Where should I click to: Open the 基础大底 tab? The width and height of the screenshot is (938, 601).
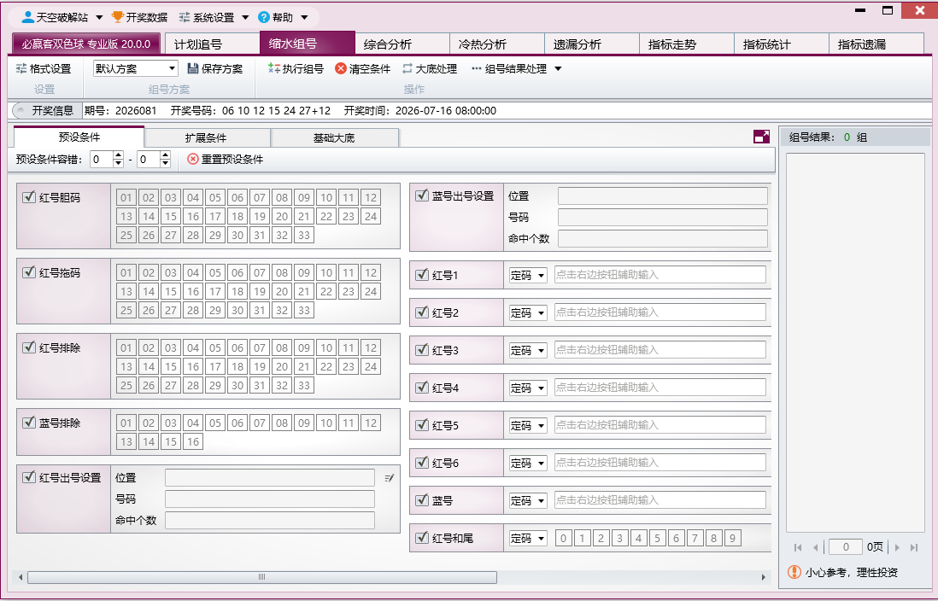click(334, 137)
